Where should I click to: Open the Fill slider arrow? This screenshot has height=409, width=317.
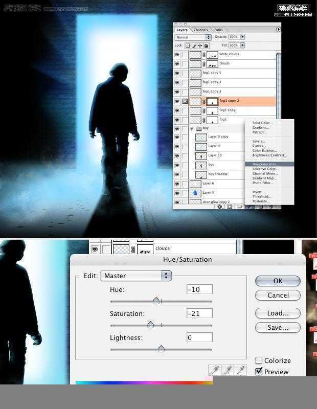pos(243,46)
